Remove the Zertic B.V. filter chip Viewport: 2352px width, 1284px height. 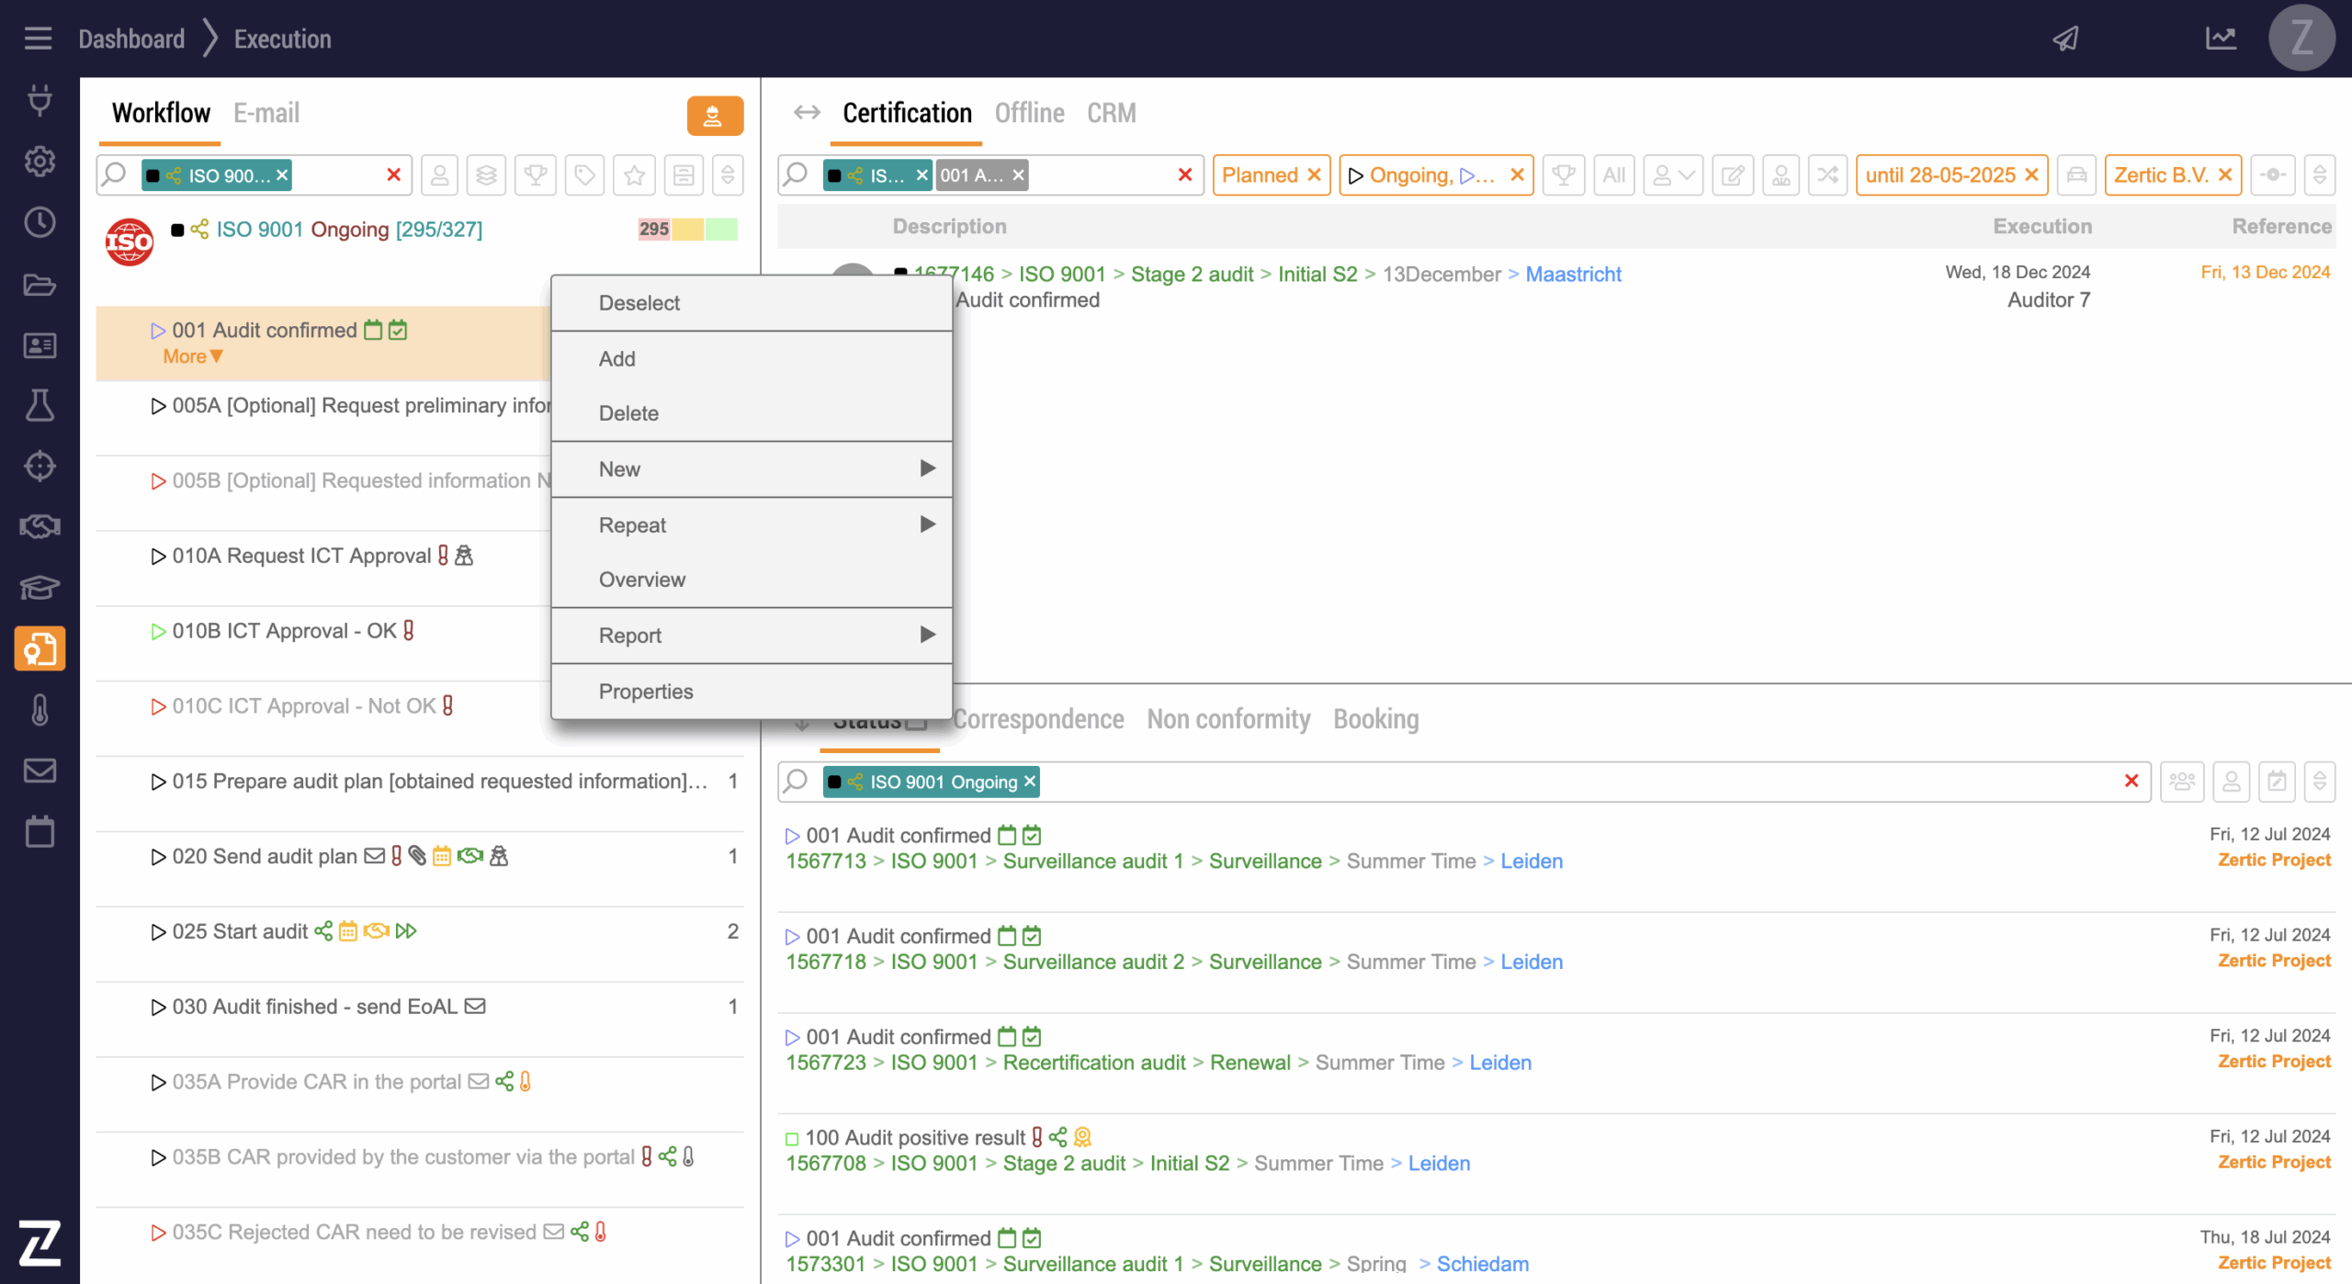[2225, 175]
